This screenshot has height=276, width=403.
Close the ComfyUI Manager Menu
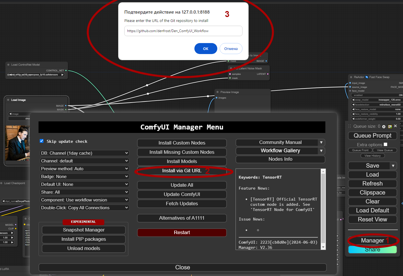click(x=183, y=267)
